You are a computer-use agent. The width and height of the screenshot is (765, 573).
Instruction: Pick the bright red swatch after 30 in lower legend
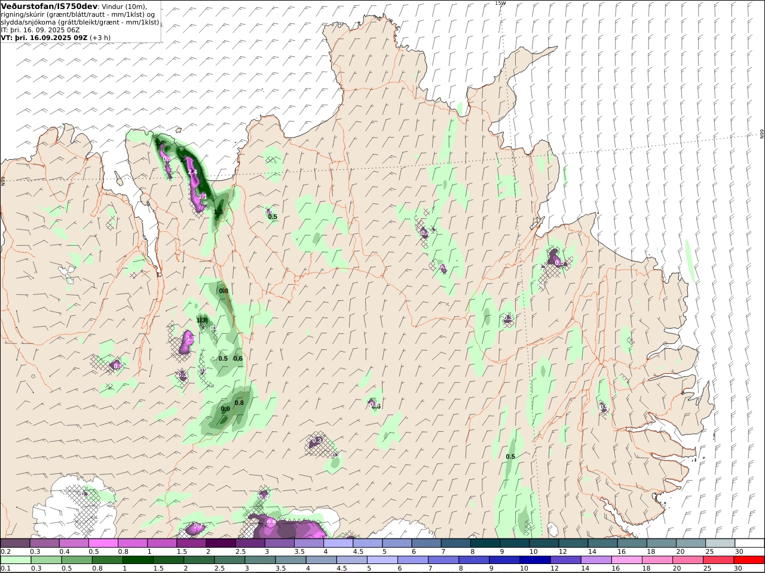point(749,560)
